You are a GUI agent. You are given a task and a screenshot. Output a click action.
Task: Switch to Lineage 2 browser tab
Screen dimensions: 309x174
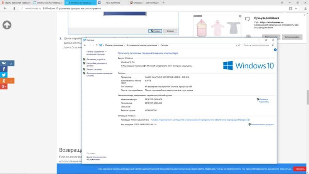tap(145, 3)
